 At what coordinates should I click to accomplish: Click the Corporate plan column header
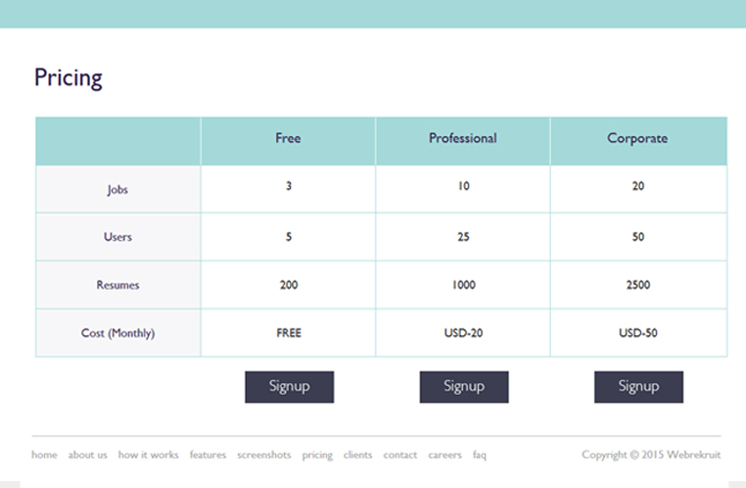pos(637,138)
